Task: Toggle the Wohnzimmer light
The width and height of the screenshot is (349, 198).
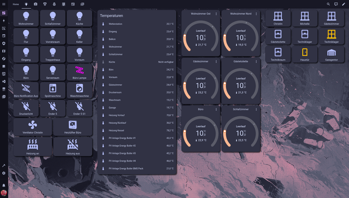Action: pos(26,18)
